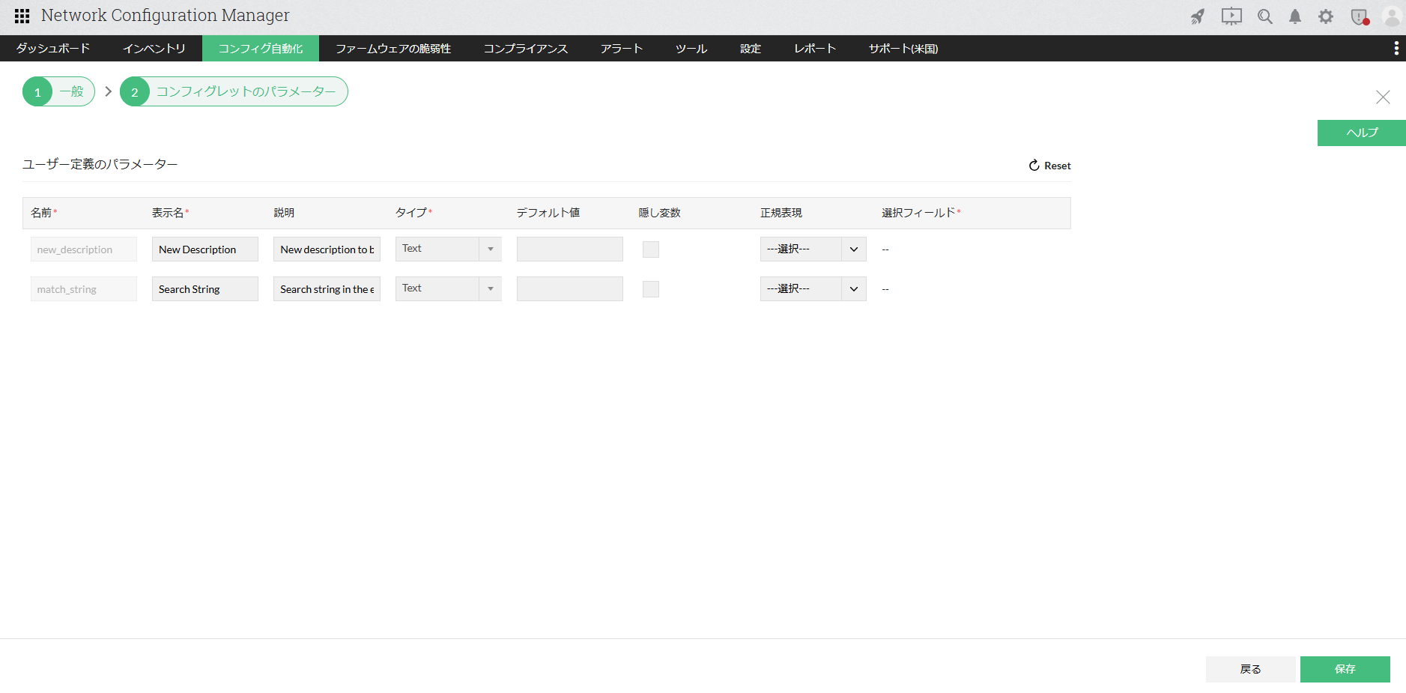The image size is (1406, 693).
Task: Click the new_description name field
Action: click(84, 249)
